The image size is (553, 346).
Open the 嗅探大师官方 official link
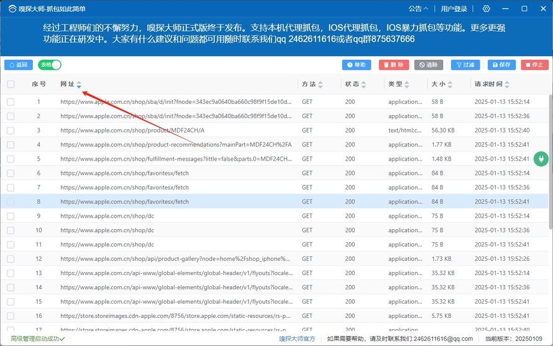(296, 339)
